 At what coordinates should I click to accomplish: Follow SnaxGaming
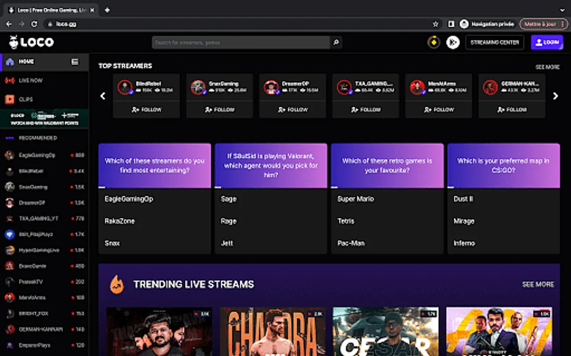[219, 109]
